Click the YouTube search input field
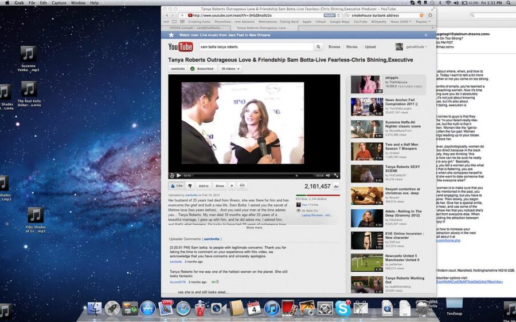Viewport: 516px width, 322px height. pos(256,47)
